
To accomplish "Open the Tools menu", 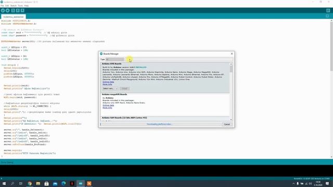I will tap(20, 6).
